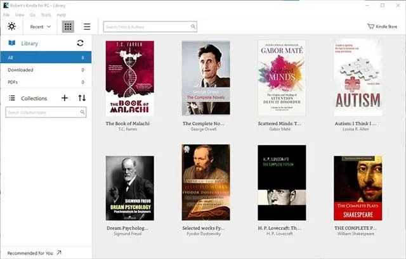Open the Kindle Store
The height and width of the screenshot is (259, 406).
(382, 27)
